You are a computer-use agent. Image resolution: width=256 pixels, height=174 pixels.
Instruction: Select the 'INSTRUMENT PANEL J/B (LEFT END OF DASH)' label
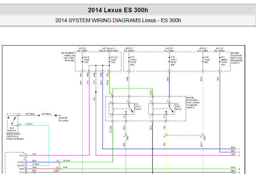(x=68, y=57)
